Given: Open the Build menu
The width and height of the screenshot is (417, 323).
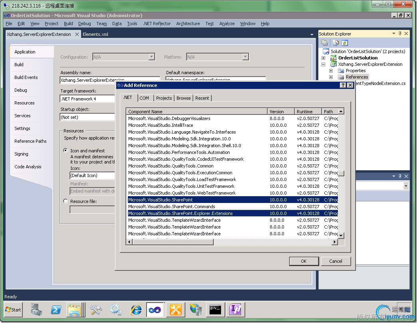Looking at the screenshot, I should pyautogui.click(x=68, y=24).
